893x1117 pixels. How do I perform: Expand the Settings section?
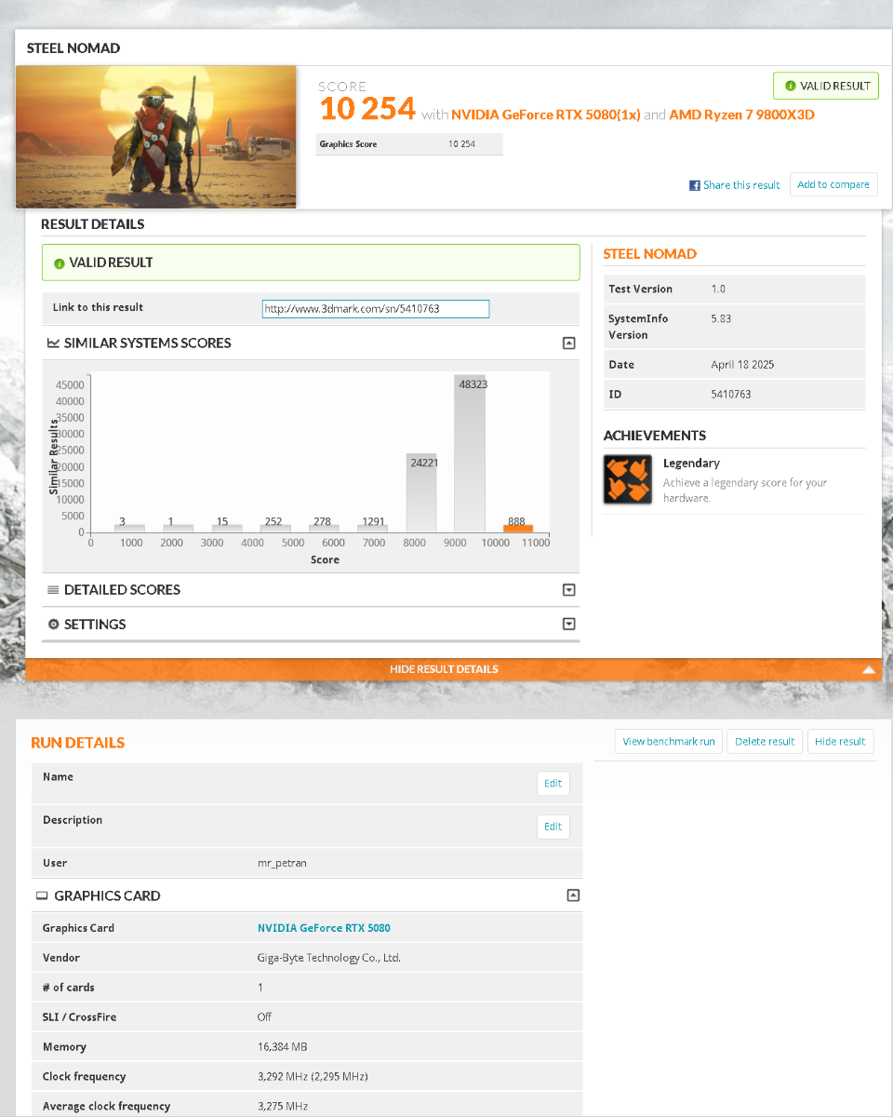click(x=569, y=625)
